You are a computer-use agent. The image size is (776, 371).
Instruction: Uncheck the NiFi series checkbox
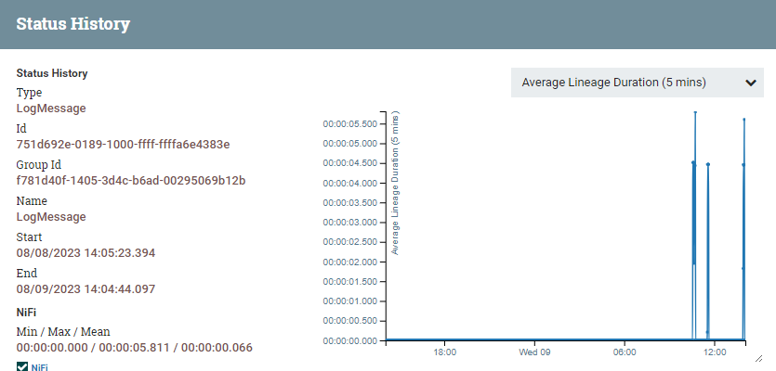coord(22,367)
